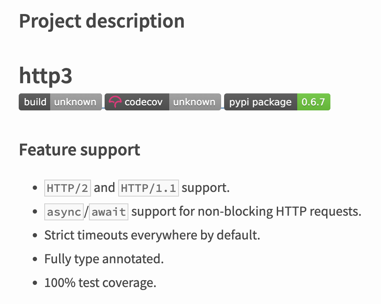The width and height of the screenshot is (381, 304).
Task: Click the Fully type annotated line
Action: coord(104,259)
